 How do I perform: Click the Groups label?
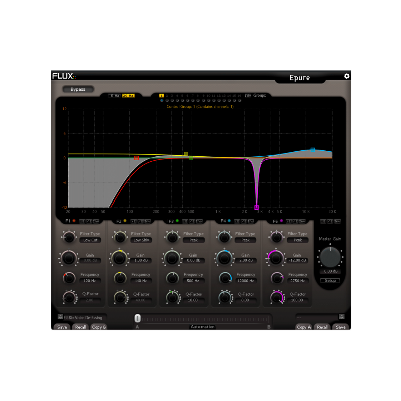pyautogui.click(x=259, y=95)
